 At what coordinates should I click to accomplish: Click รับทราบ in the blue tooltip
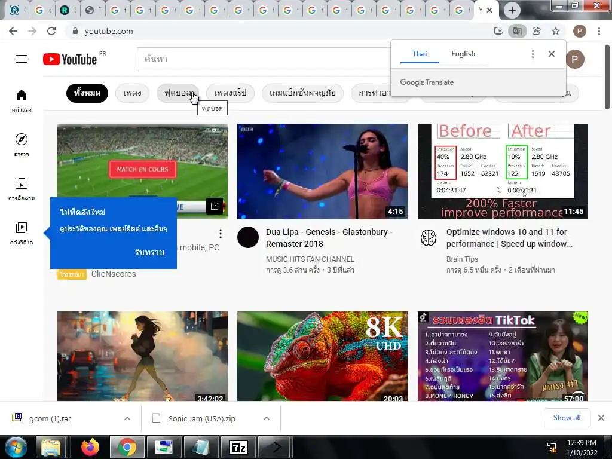pos(149,252)
